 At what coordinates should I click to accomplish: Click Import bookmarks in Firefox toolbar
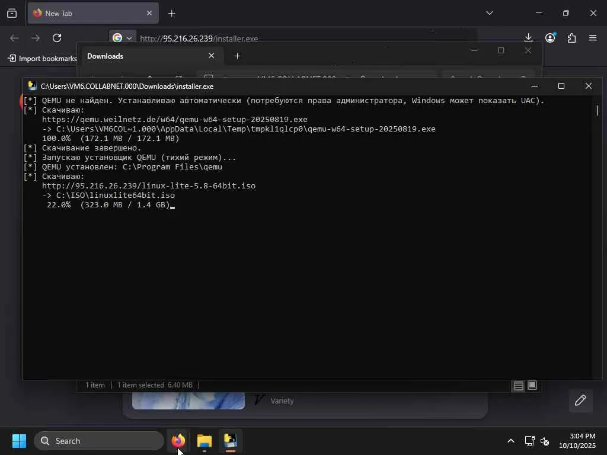(x=43, y=59)
